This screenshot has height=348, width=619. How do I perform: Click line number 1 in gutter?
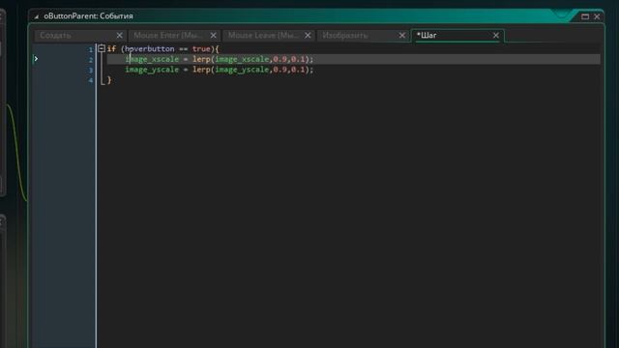tap(90, 49)
